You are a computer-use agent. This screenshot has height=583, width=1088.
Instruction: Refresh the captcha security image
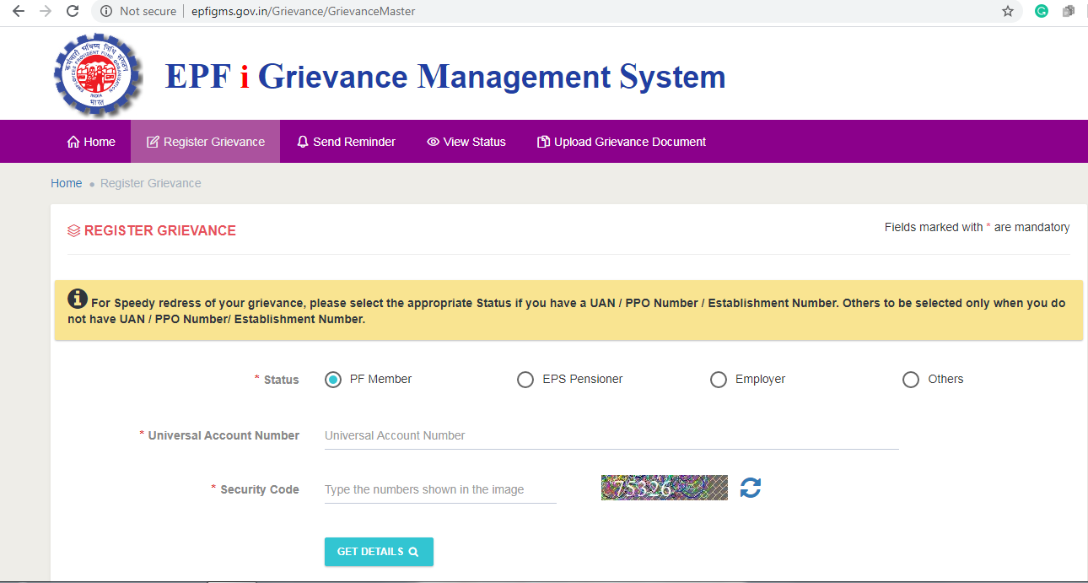(x=751, y=488)
